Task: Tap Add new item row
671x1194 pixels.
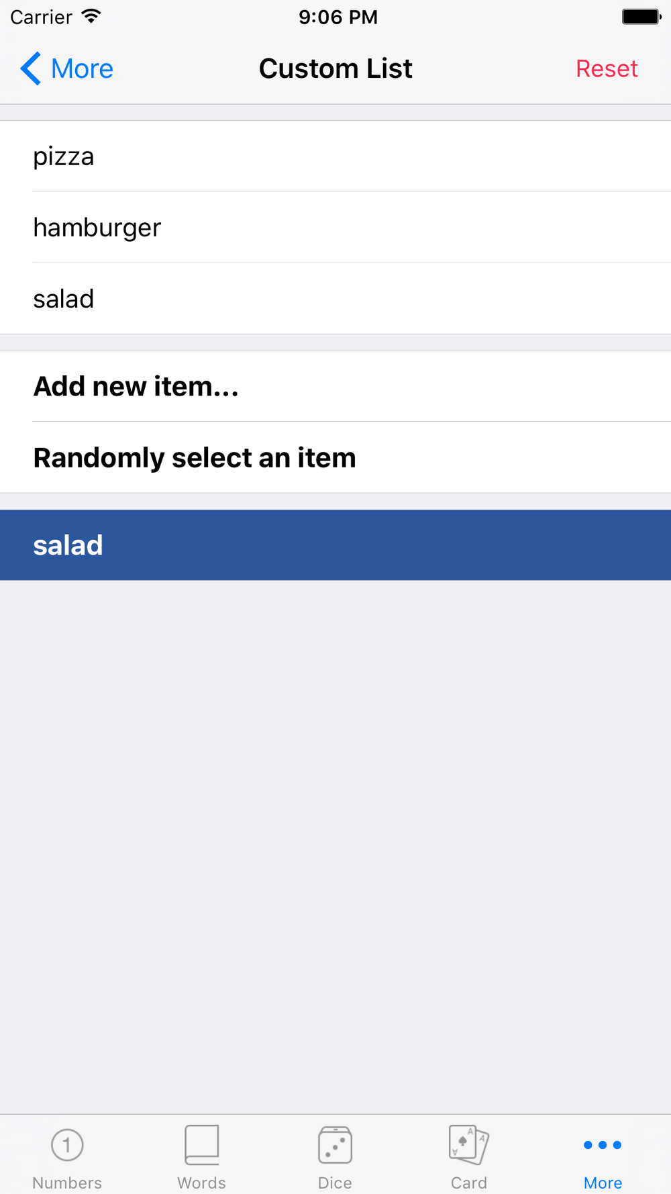Action: point(335,387)
